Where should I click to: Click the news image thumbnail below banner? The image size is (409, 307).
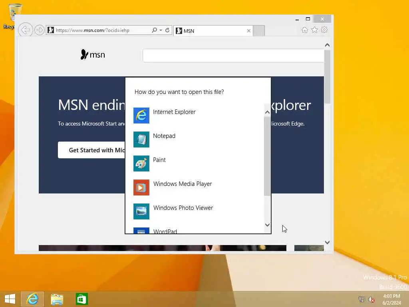[x=163, y=248]
